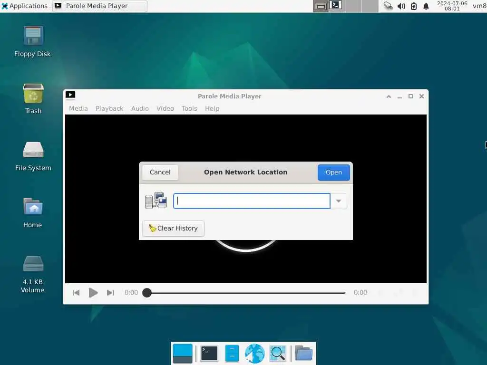Open the notifications bell icon
487x365 pixels.
pos(426,6)
